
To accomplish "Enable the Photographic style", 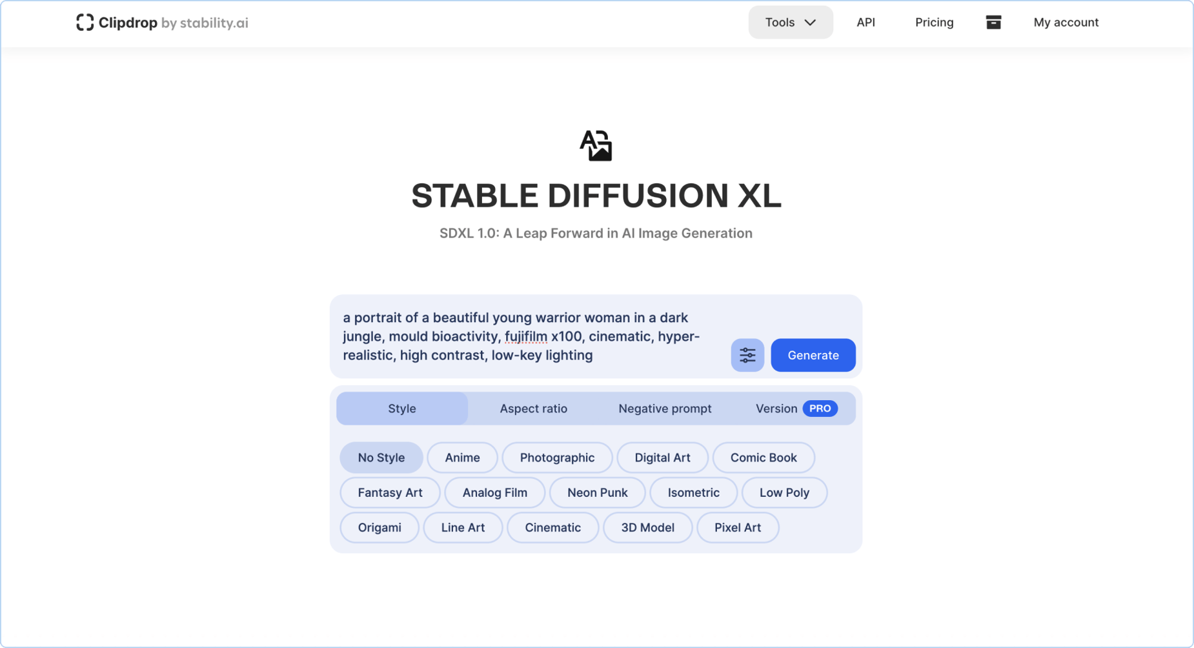I will pyautogui.click(x=557, y=458).
